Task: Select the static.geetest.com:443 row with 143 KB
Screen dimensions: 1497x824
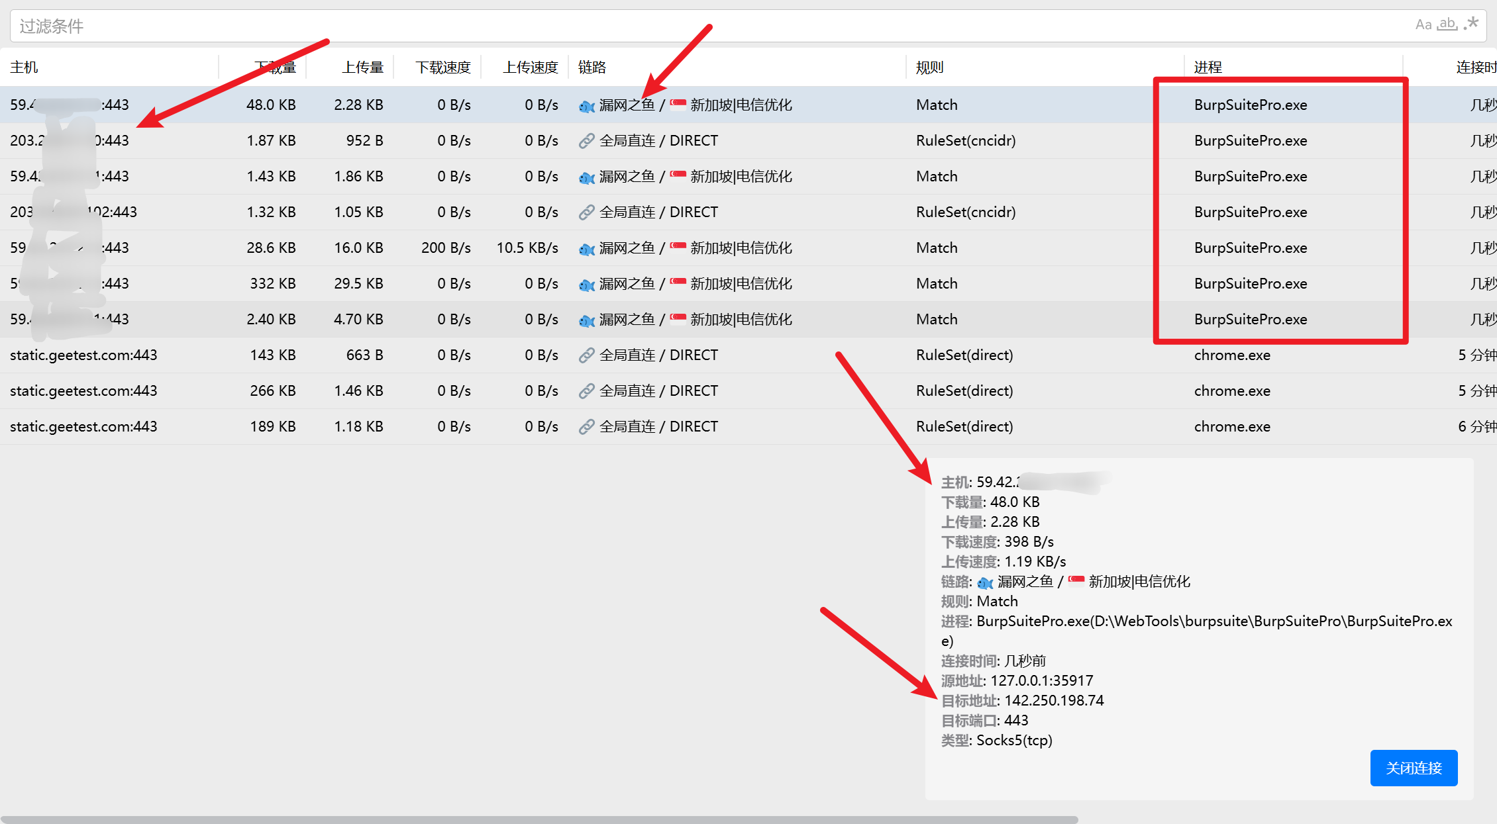Action: tap(748, 355)
